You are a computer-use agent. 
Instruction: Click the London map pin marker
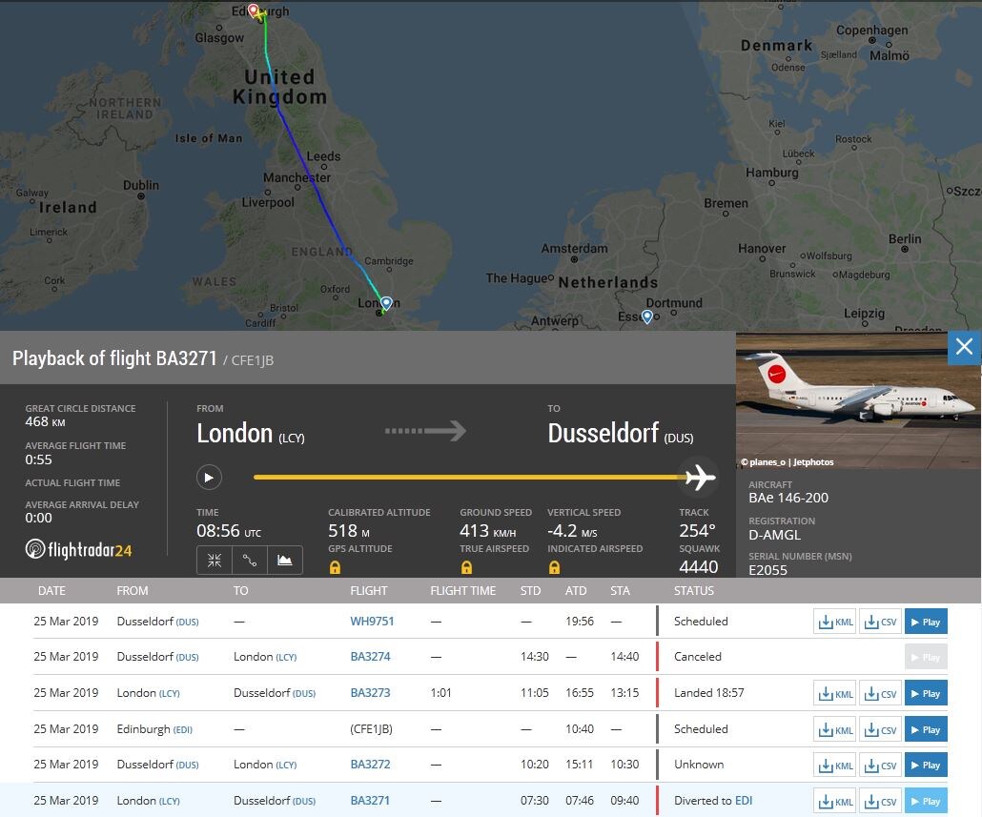click(x=386, y=303)
